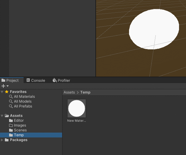Switch to the Project tab
186x155 pixels.
pos(10,80)
